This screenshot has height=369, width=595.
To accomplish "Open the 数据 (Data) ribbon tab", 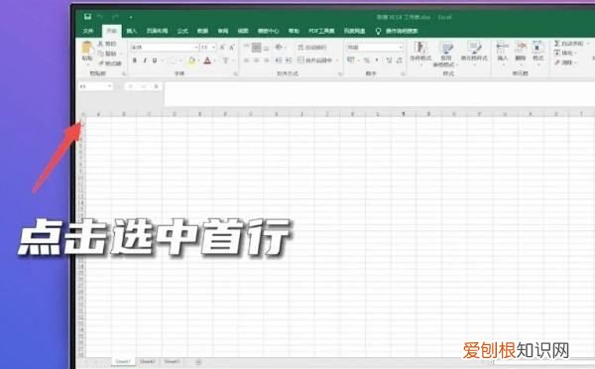I will pyautogui.click(x=202, y=31).
